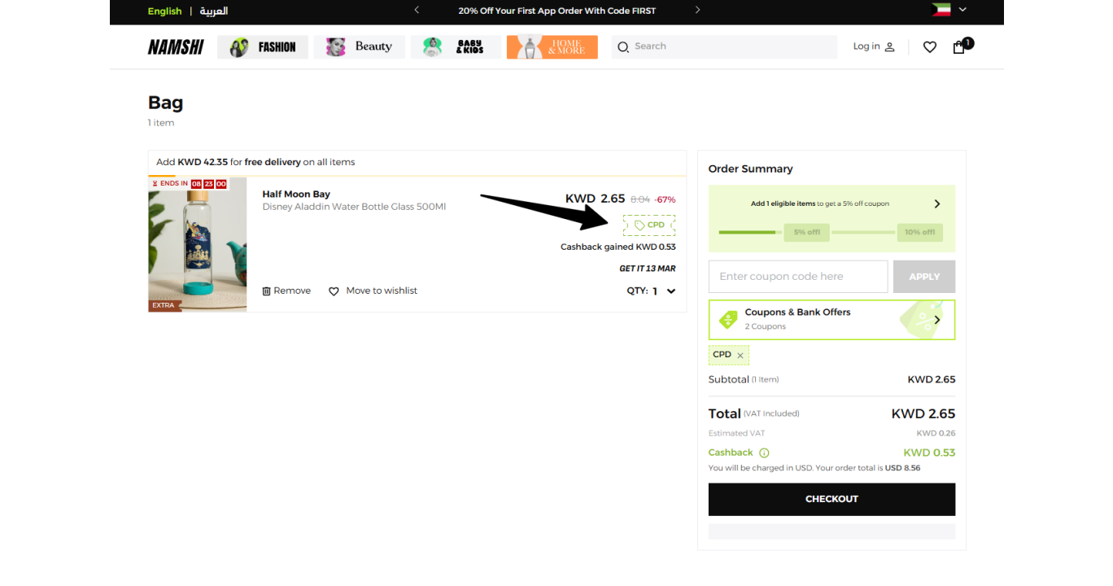Click the Cashback info icon
Image resolution: width=1113 pixels, height=586 pixels.
[x=764, y=453]
